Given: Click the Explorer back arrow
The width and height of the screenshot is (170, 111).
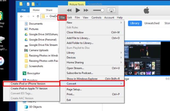Looking at the screenshot, I should [22, 16].
